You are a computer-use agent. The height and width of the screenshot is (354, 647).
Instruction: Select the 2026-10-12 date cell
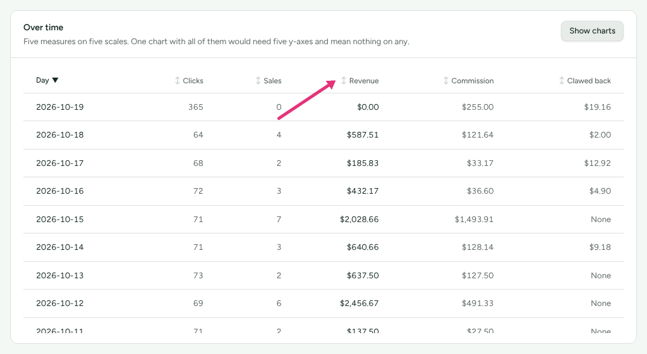(x=60, y=304)
